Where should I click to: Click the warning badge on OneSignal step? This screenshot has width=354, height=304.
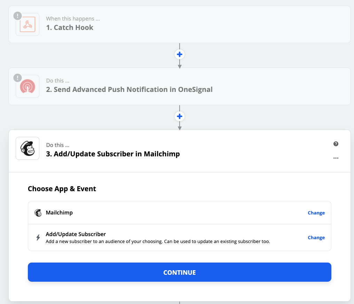point(17,78)
